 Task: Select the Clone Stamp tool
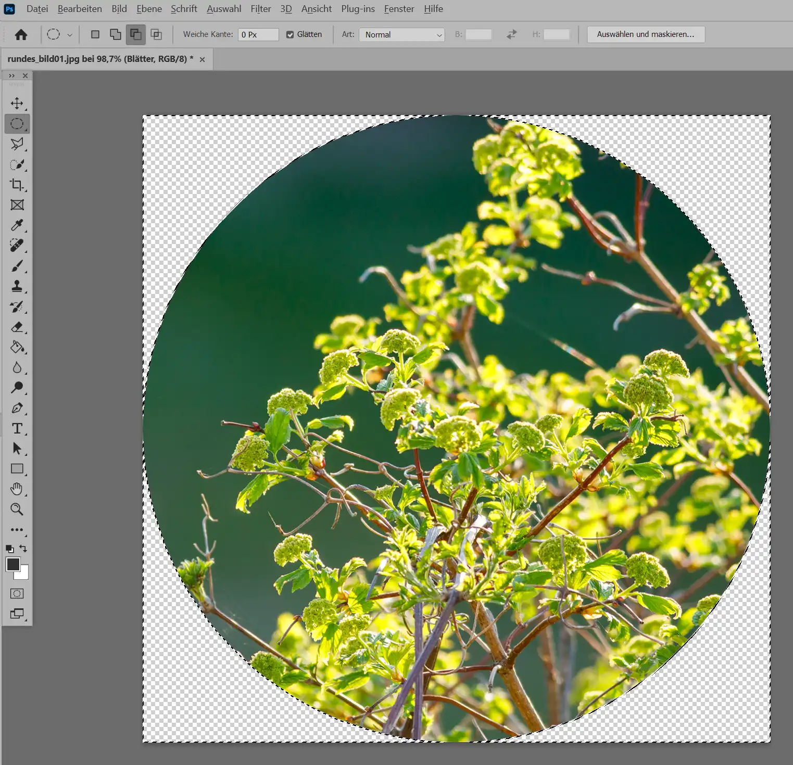point(17,286)
